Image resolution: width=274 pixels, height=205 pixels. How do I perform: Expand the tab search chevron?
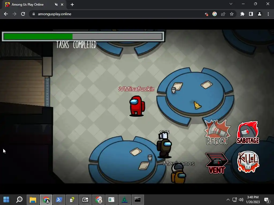[x=231, y=4]
